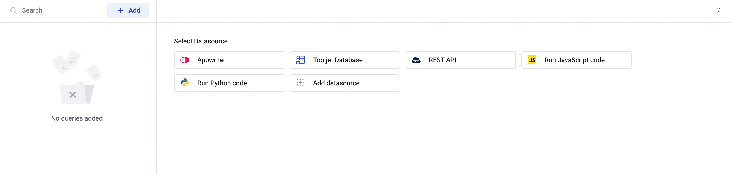Choose the Tooljet Database option
732x174 pixels.
coord(345,60)
